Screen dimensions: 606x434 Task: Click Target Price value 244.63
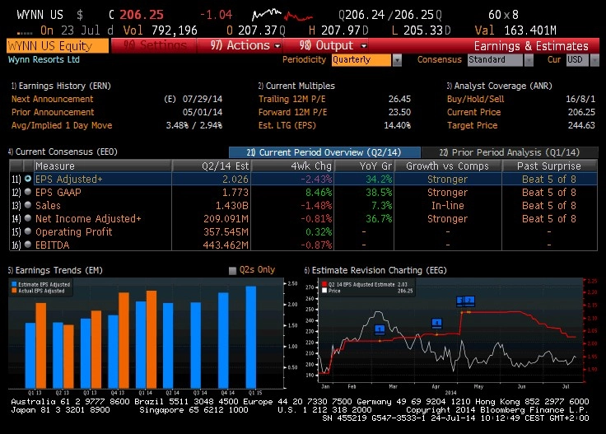(581, 125)
